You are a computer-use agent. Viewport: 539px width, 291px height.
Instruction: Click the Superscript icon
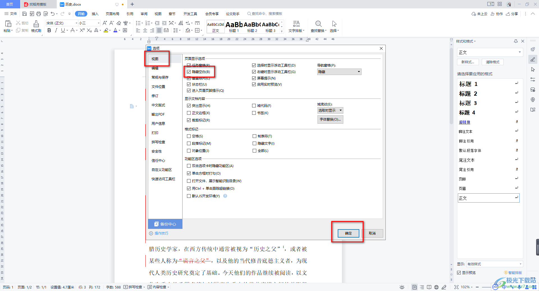pyautogui.click(x=82, y=30)
